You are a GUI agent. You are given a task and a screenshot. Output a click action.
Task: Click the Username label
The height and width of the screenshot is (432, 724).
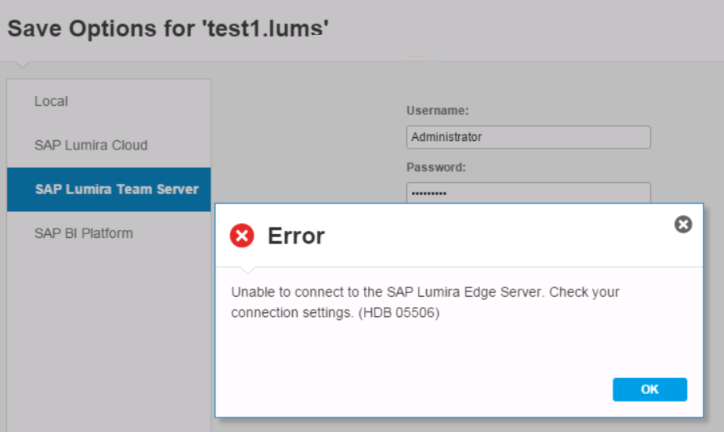coord(438,111)
